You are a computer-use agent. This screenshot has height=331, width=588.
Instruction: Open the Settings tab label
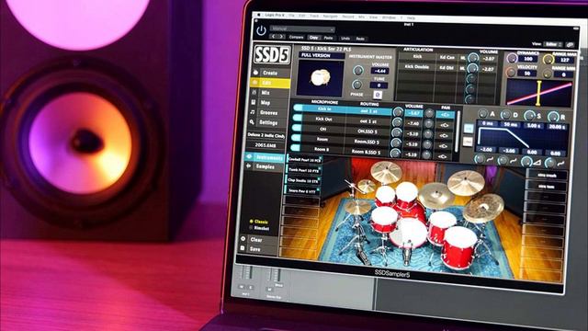268,122
